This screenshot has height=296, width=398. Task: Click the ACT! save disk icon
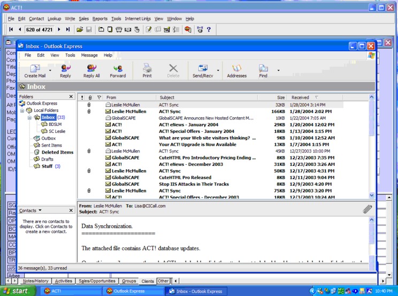[x=89, y=30]
